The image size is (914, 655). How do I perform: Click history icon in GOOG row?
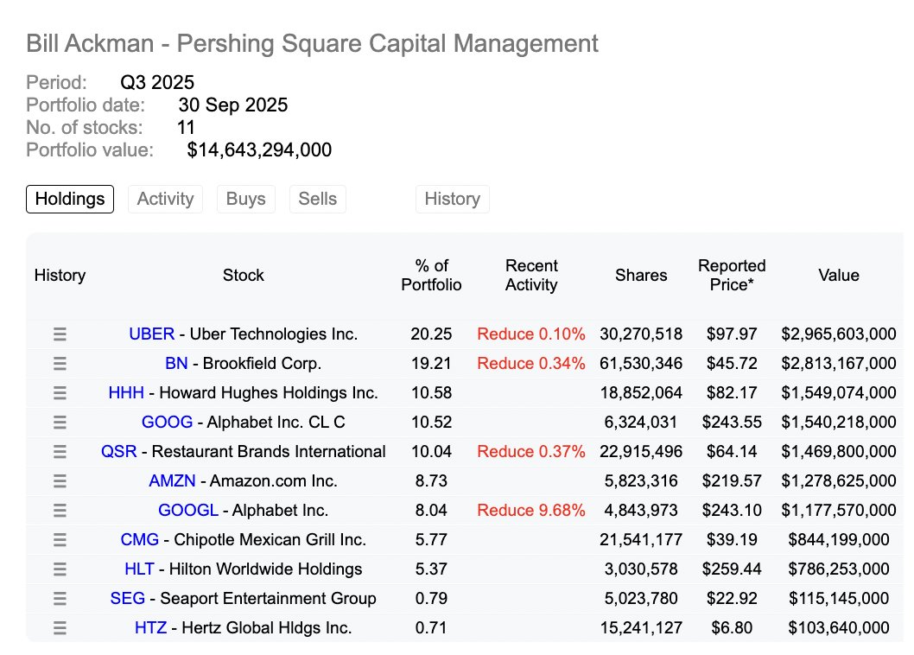click(60, 423)
